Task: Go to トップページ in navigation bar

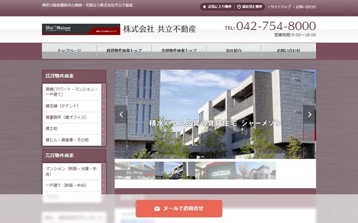Action: tap(69, 51)
